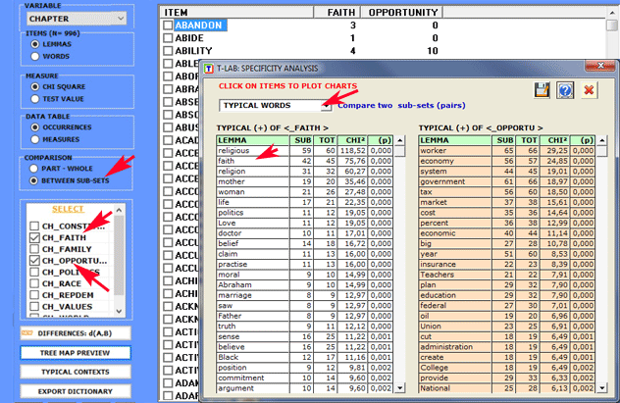Close the Specificity Analysis window

(600, 66)
